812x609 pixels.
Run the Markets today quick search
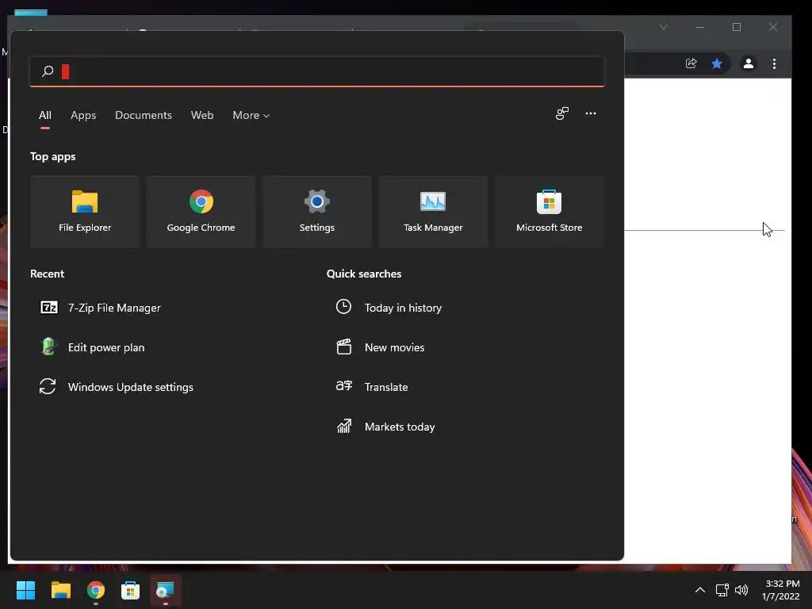(386, 427)
